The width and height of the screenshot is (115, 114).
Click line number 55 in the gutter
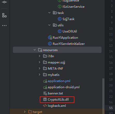click(111, 108)
